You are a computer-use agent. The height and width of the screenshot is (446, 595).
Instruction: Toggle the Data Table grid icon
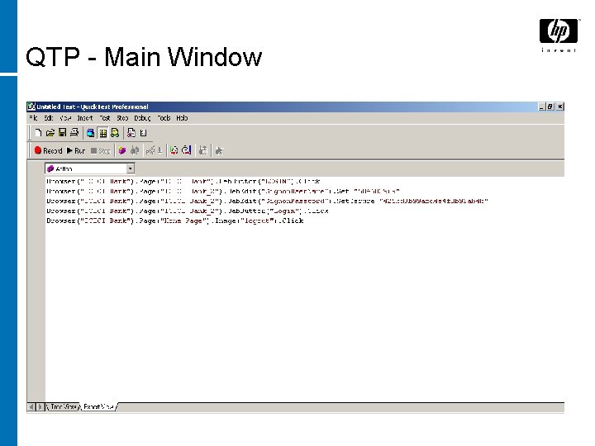[x=102, y=133]
